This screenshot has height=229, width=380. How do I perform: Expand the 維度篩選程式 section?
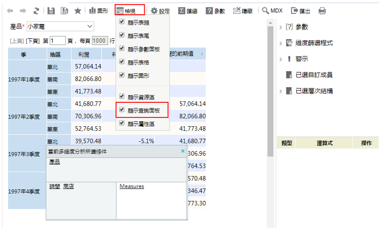pyautogui.click(x=281, y=43)
